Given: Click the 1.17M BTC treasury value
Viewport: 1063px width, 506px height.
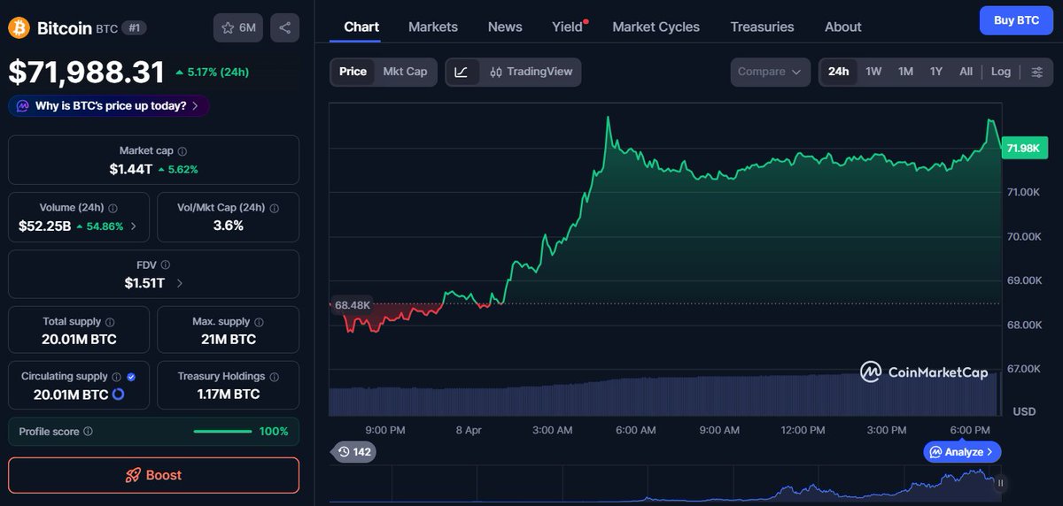Looking at the screenshot, I should (x=228, y=395).
